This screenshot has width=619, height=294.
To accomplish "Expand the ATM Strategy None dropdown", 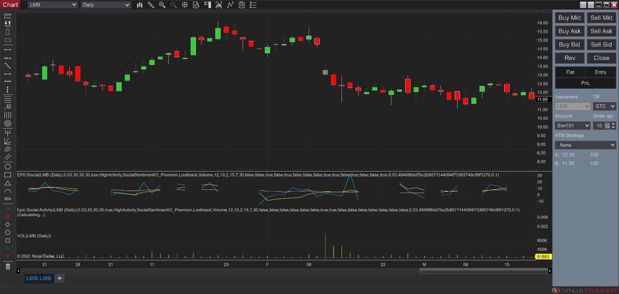I will point(585,145).
